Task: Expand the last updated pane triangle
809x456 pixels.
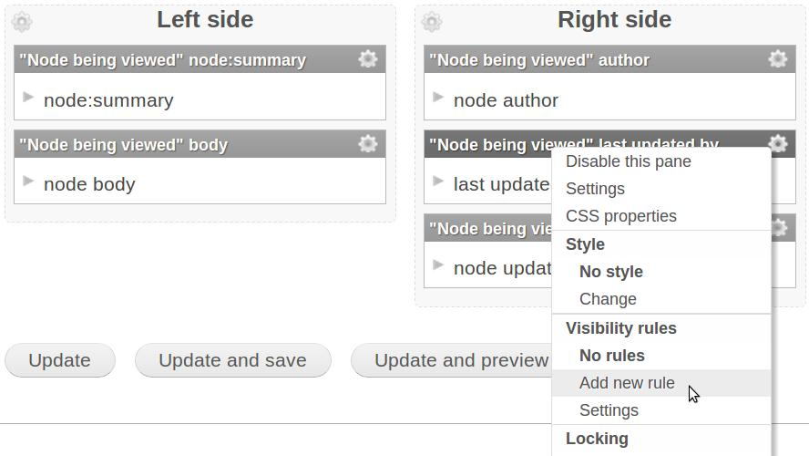Action: pos(438,181)
